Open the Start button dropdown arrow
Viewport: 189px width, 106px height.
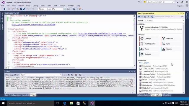71,9
